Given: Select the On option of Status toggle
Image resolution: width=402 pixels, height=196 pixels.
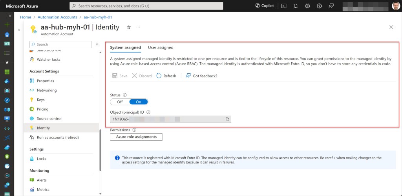Looking at the screenshot, I should (x=138, y=102).
